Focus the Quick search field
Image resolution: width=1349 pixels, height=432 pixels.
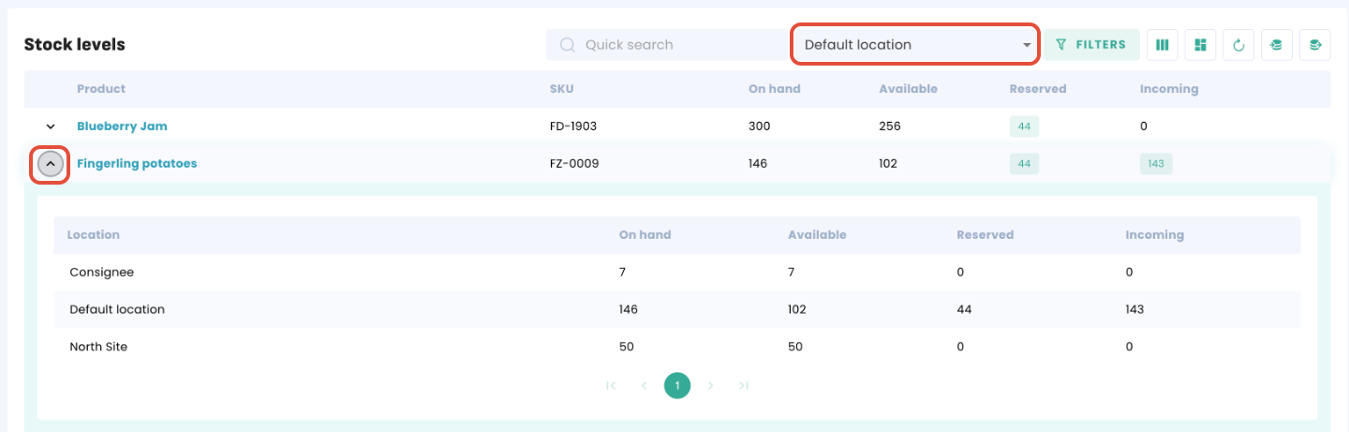(668, 45)
